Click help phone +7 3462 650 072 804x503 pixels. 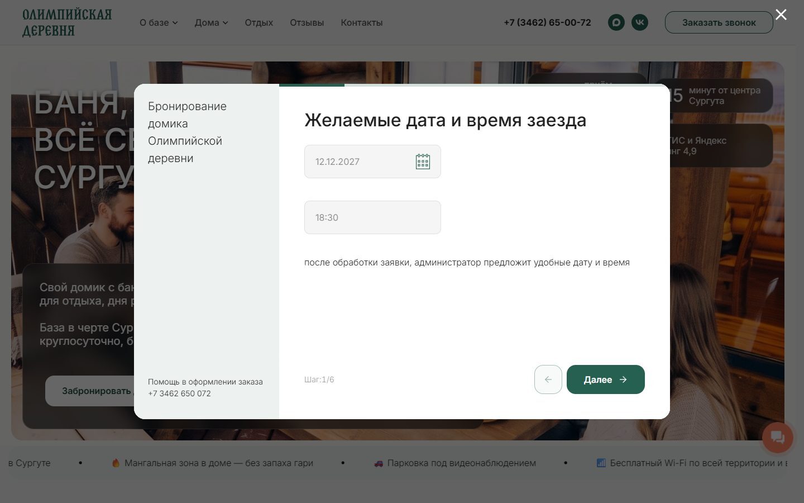[179, 393]
